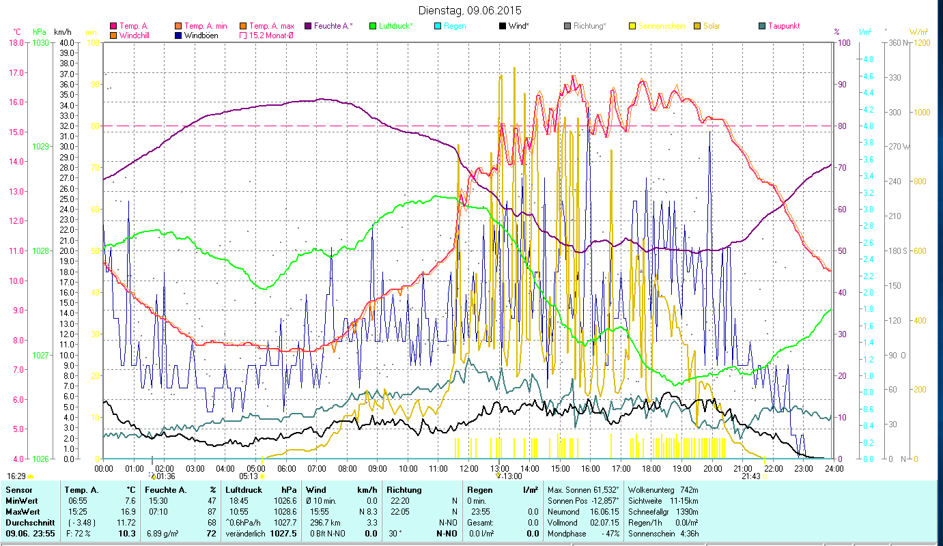The width and height of the screenshot is (943, 546).
Task: Click the Sichtweite 11-15km entry
Action: pyautogui.click(x=663, y=501)
